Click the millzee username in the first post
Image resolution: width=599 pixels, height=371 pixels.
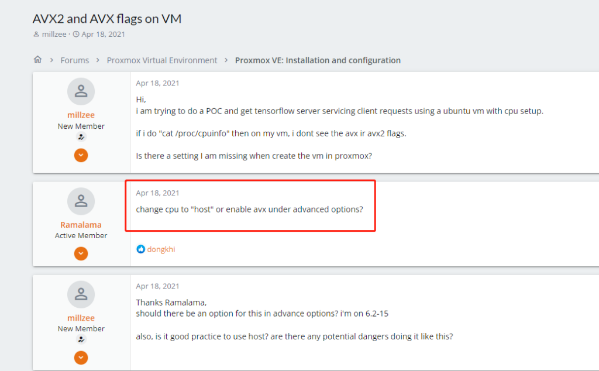click(x=81, y=115)
